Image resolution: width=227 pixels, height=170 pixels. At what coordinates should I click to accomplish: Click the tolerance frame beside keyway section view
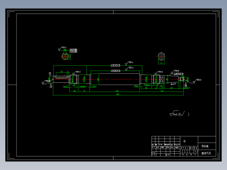click(x=73, y=51)
